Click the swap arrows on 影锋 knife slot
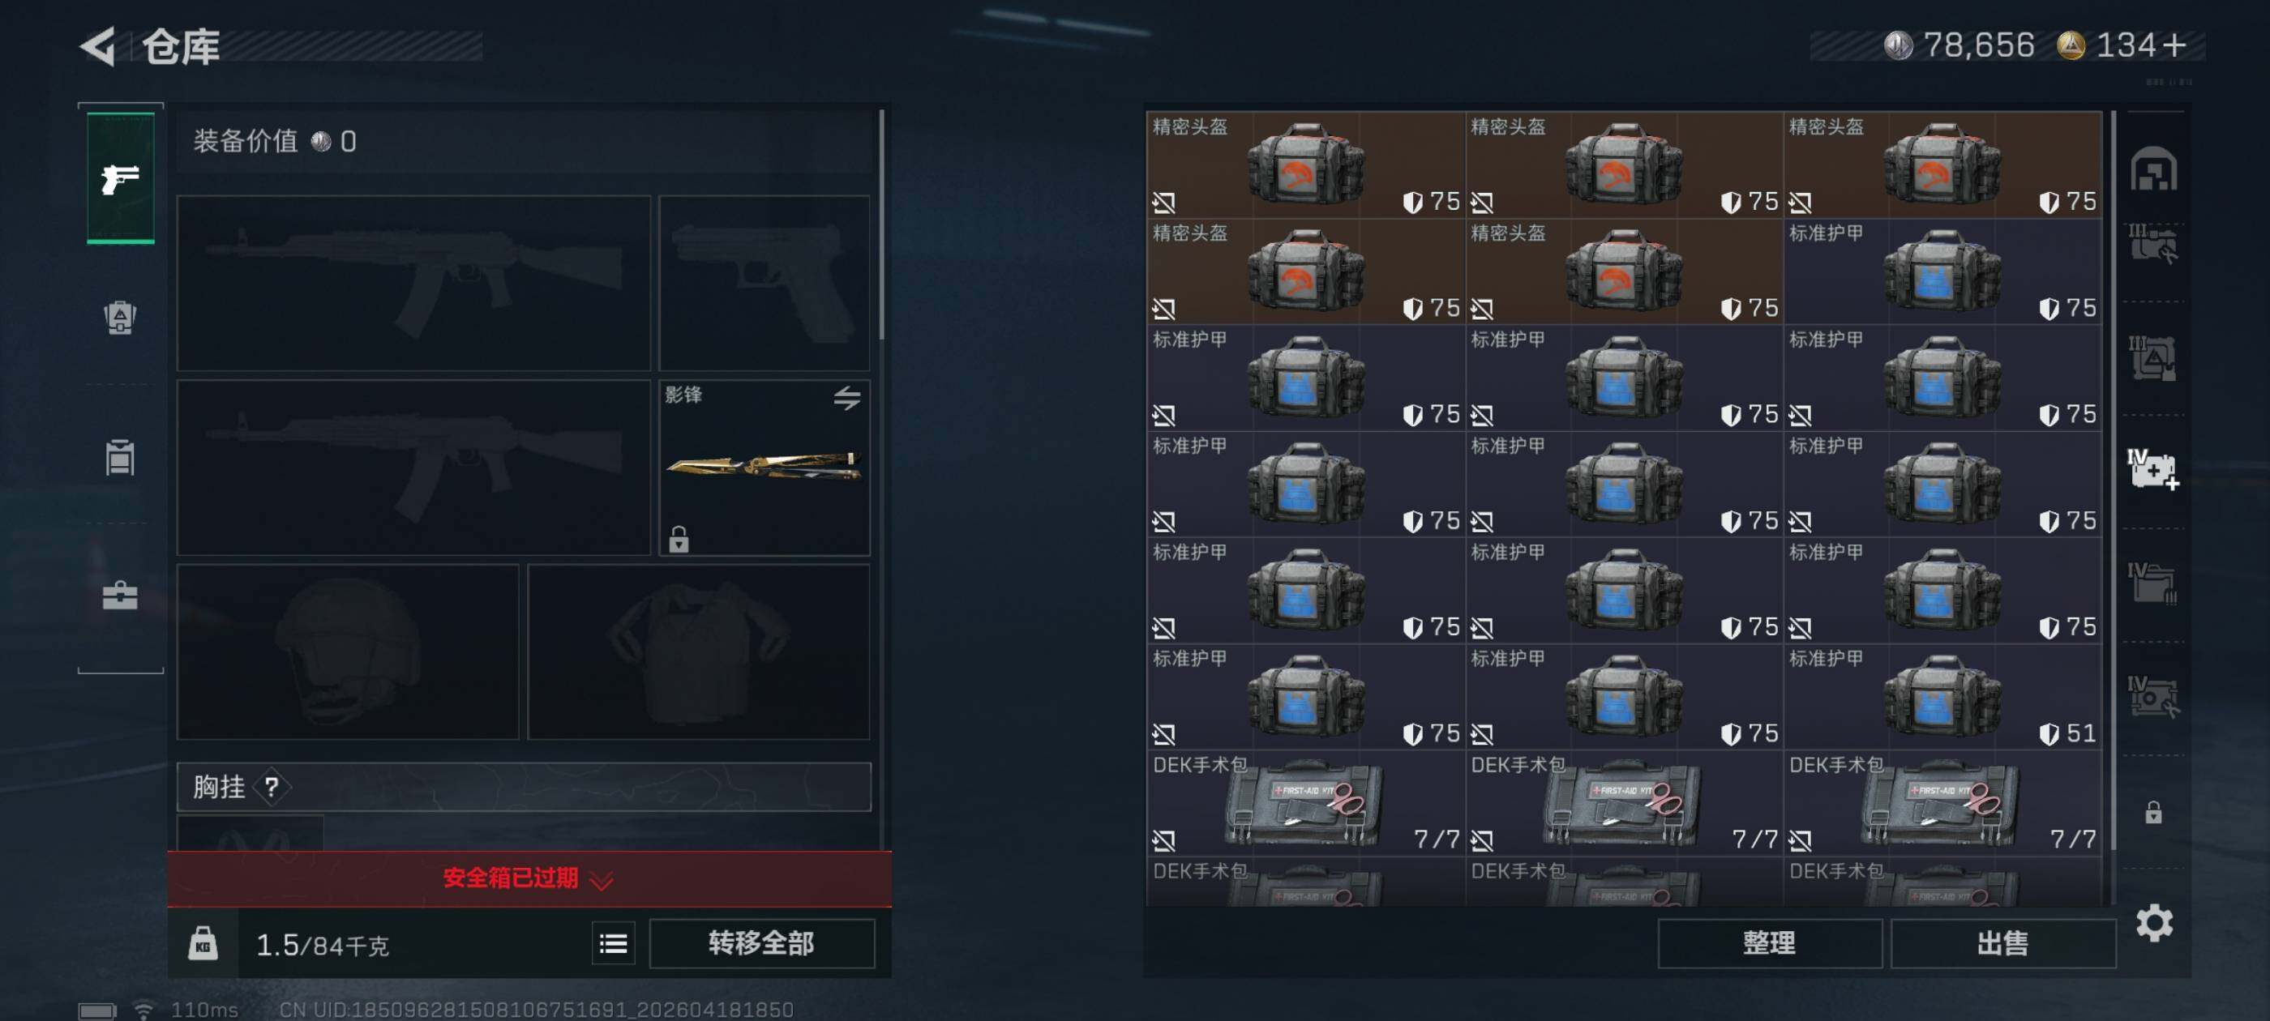Viewport: 2270px width, 1021px height. pyautogui.click(x=847, y=398)
